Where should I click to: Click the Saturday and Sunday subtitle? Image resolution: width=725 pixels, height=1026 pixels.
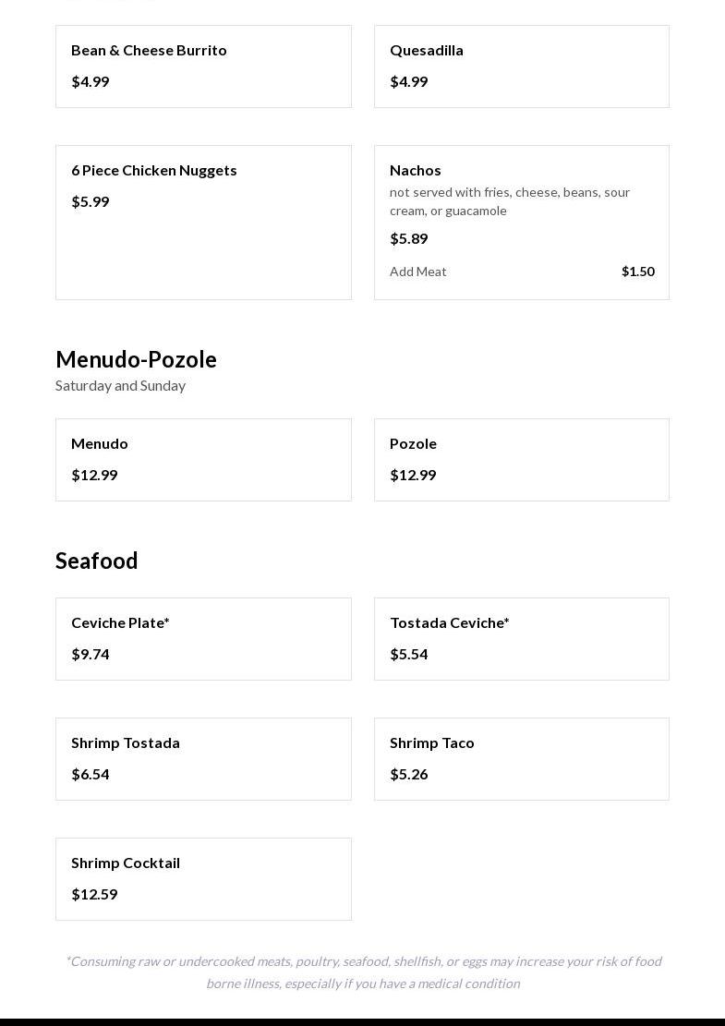click(120, 385)
